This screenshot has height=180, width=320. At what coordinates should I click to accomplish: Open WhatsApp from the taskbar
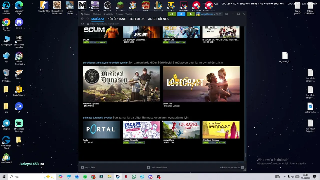[134, 177]
